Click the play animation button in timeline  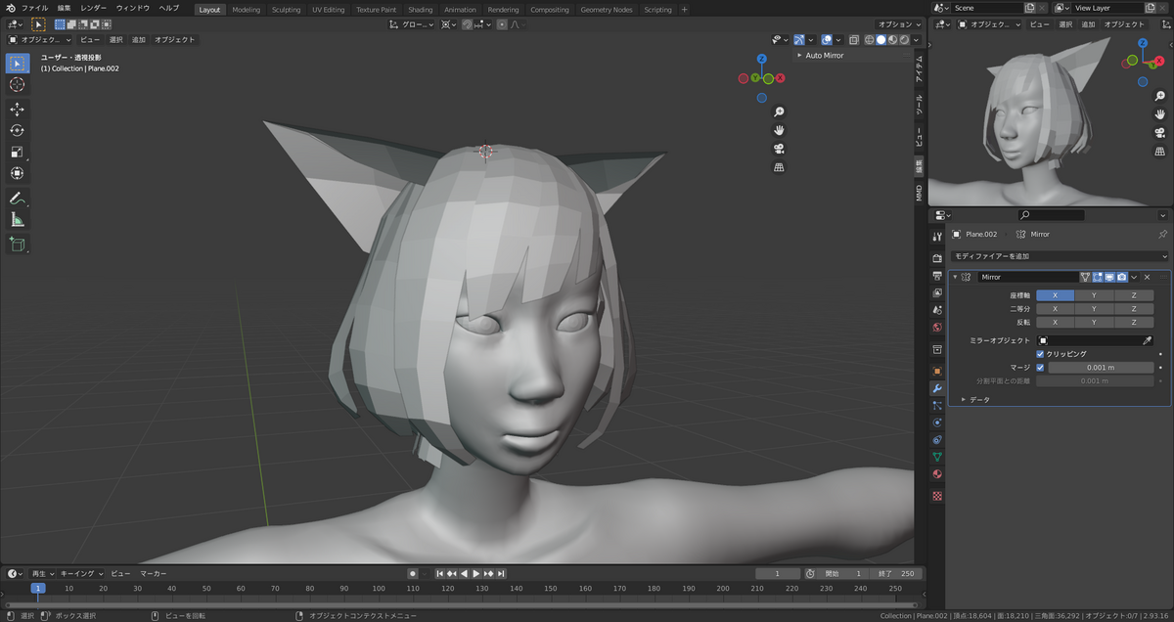point(476,573)
